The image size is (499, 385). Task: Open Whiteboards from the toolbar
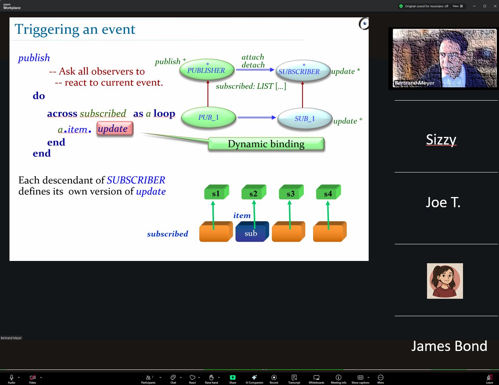coord(316,379)
